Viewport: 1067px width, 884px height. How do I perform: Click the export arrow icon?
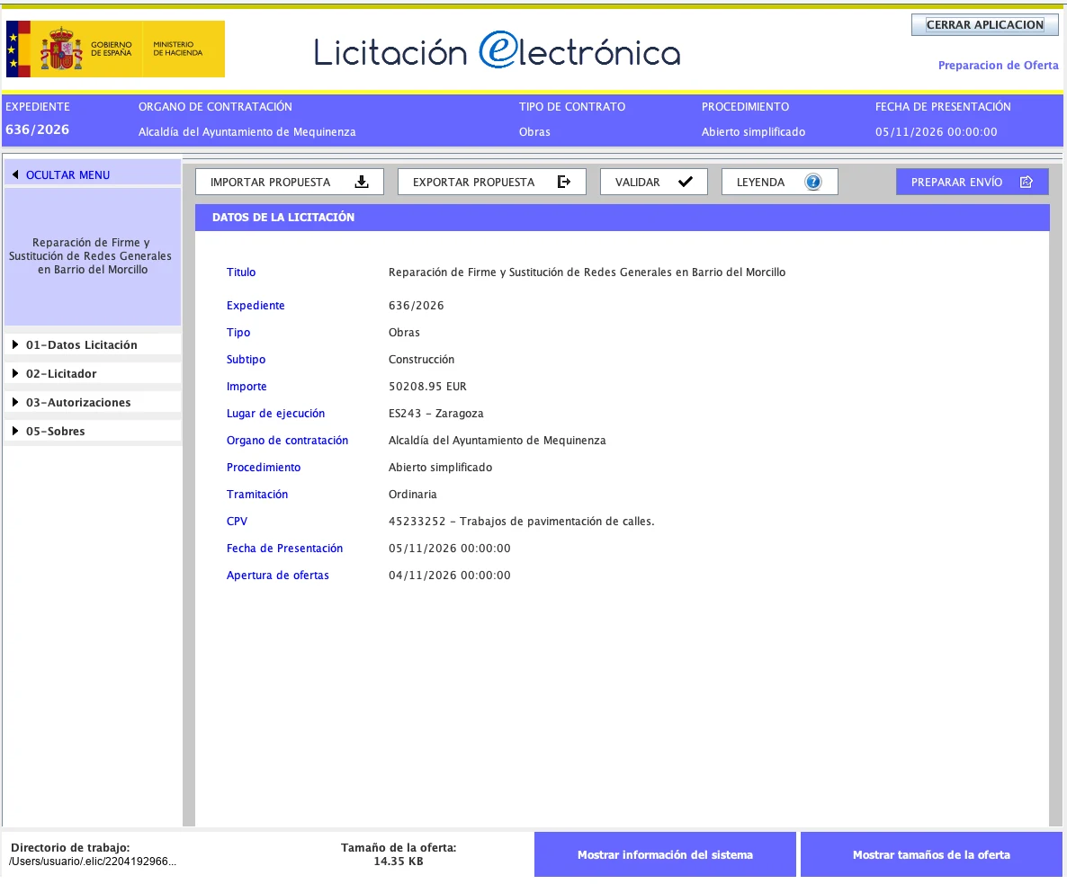tap(563, 182)
